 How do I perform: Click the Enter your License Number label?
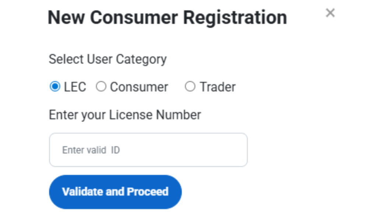pos(125,115)
